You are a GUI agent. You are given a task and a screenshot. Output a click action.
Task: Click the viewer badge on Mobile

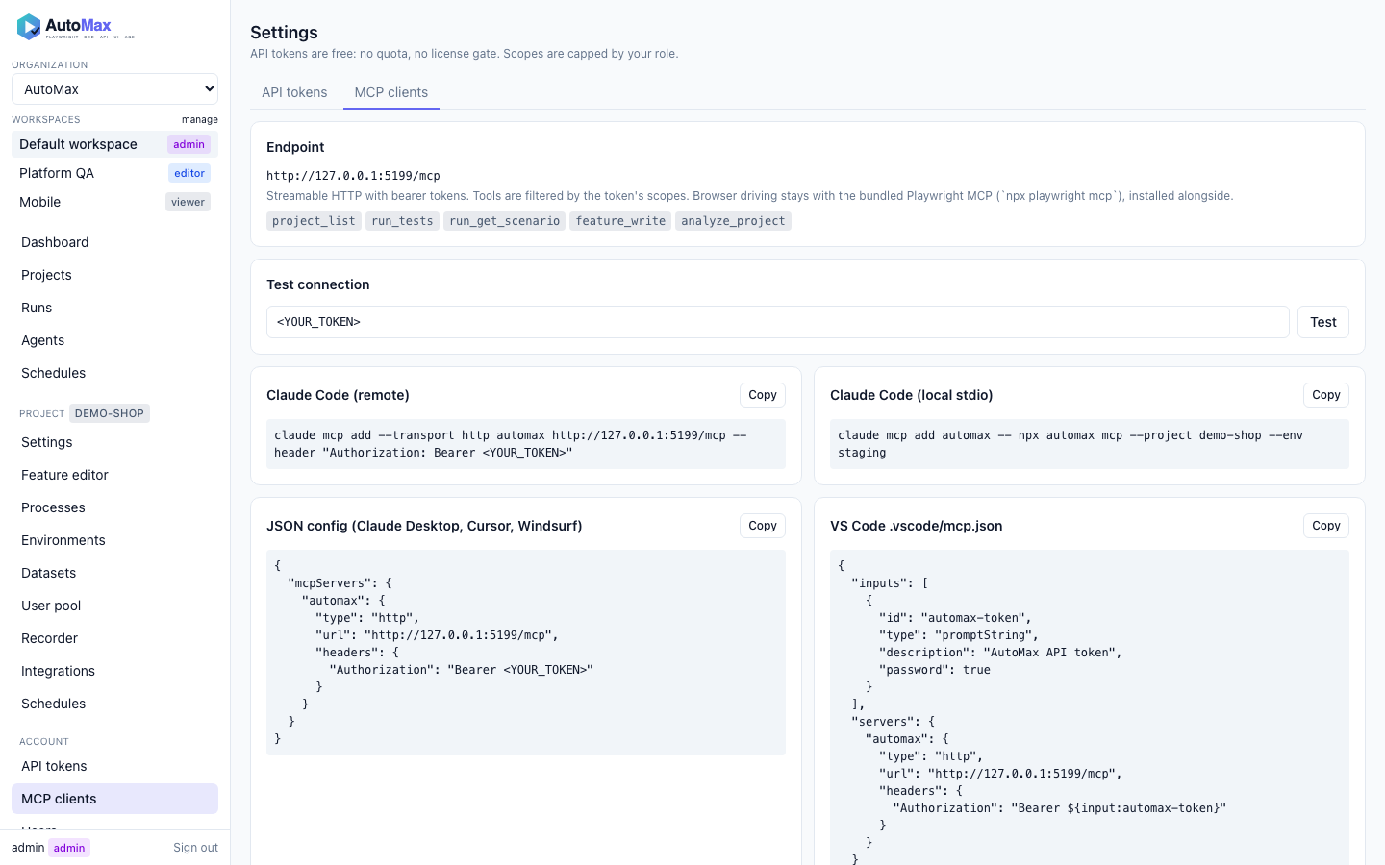coord(188,202)
